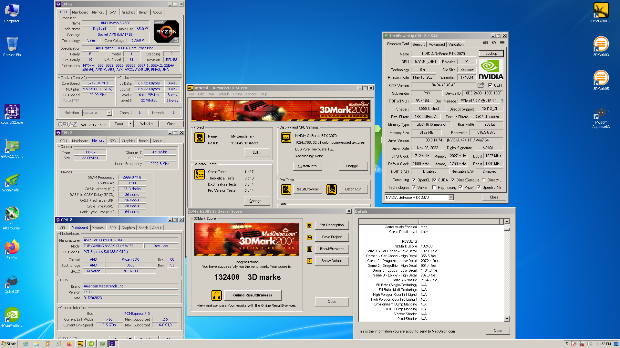Viewport: 620px width, 348px height.
Task: Switch to the Advanced tab in GPU-Z
Action: 437,44
